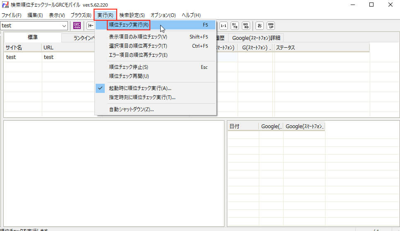The width and height of the screenshot is (400, 231).
Task: Select 表示項目のみ順位チェック(V) menu item
Action: click(x=156, y=37)
